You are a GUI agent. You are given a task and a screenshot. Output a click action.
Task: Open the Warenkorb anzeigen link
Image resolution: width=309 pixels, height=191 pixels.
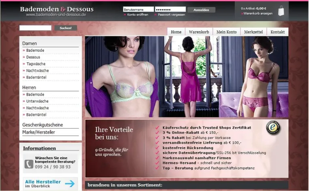[258, 13]
